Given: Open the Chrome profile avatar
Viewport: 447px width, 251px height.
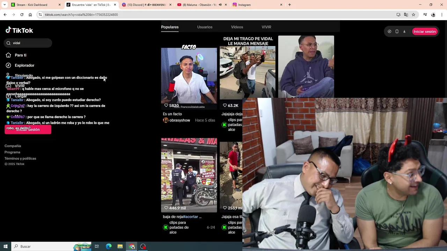Looking at the screenshot, I should [x=433, y=15].
